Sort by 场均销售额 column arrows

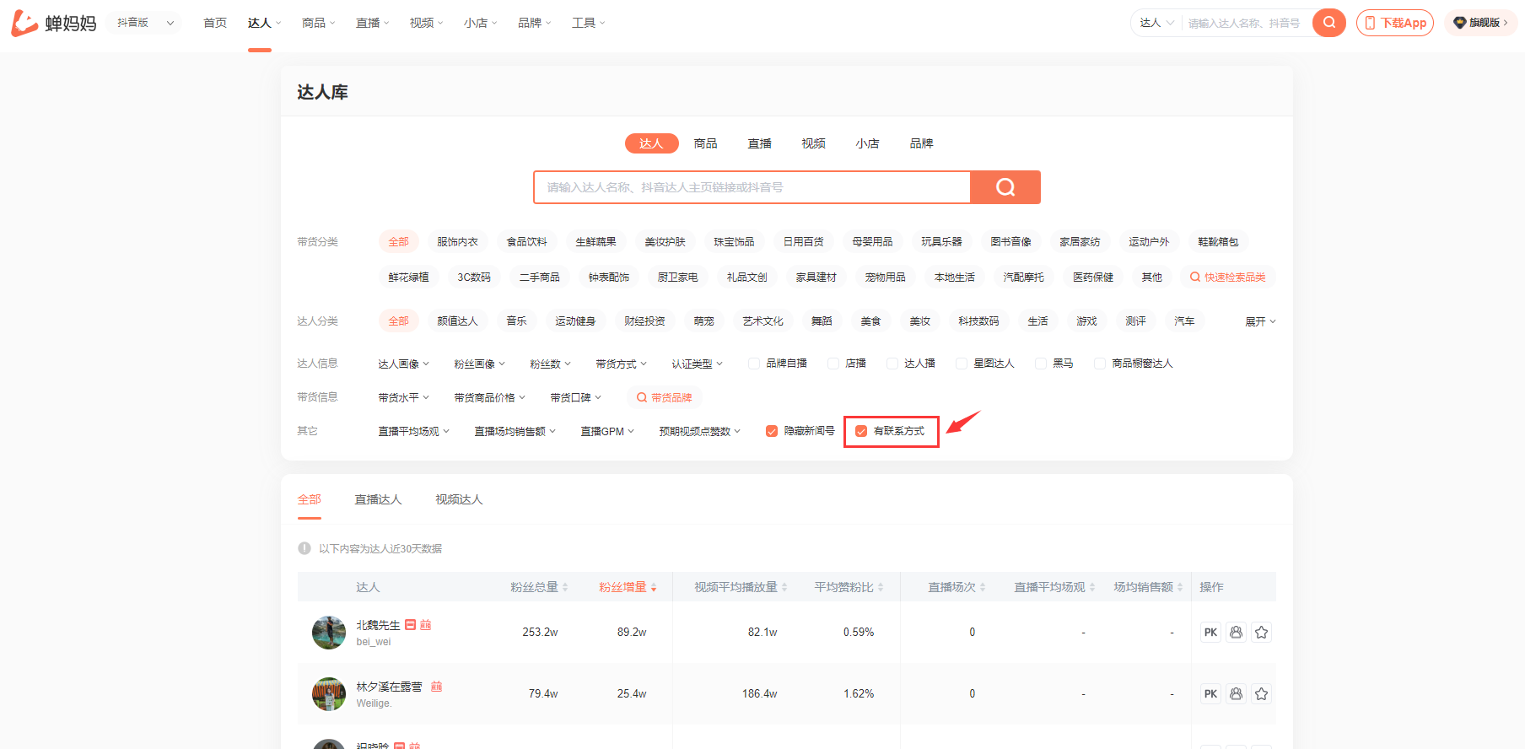tap(1180, 587)
